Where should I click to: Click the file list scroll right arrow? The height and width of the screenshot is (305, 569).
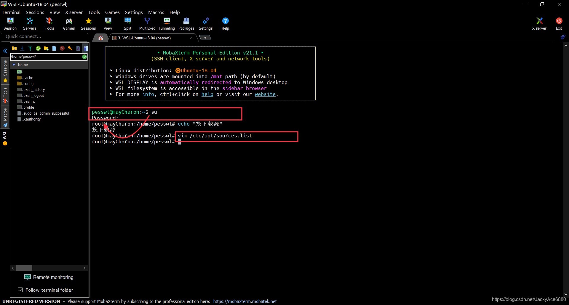[84, 268]
